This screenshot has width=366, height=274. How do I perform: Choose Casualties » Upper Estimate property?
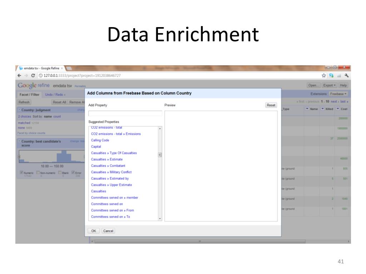click(x=112, y=185)
